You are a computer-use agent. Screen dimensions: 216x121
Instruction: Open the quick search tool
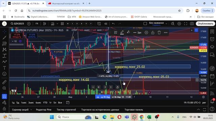point(172,24)
